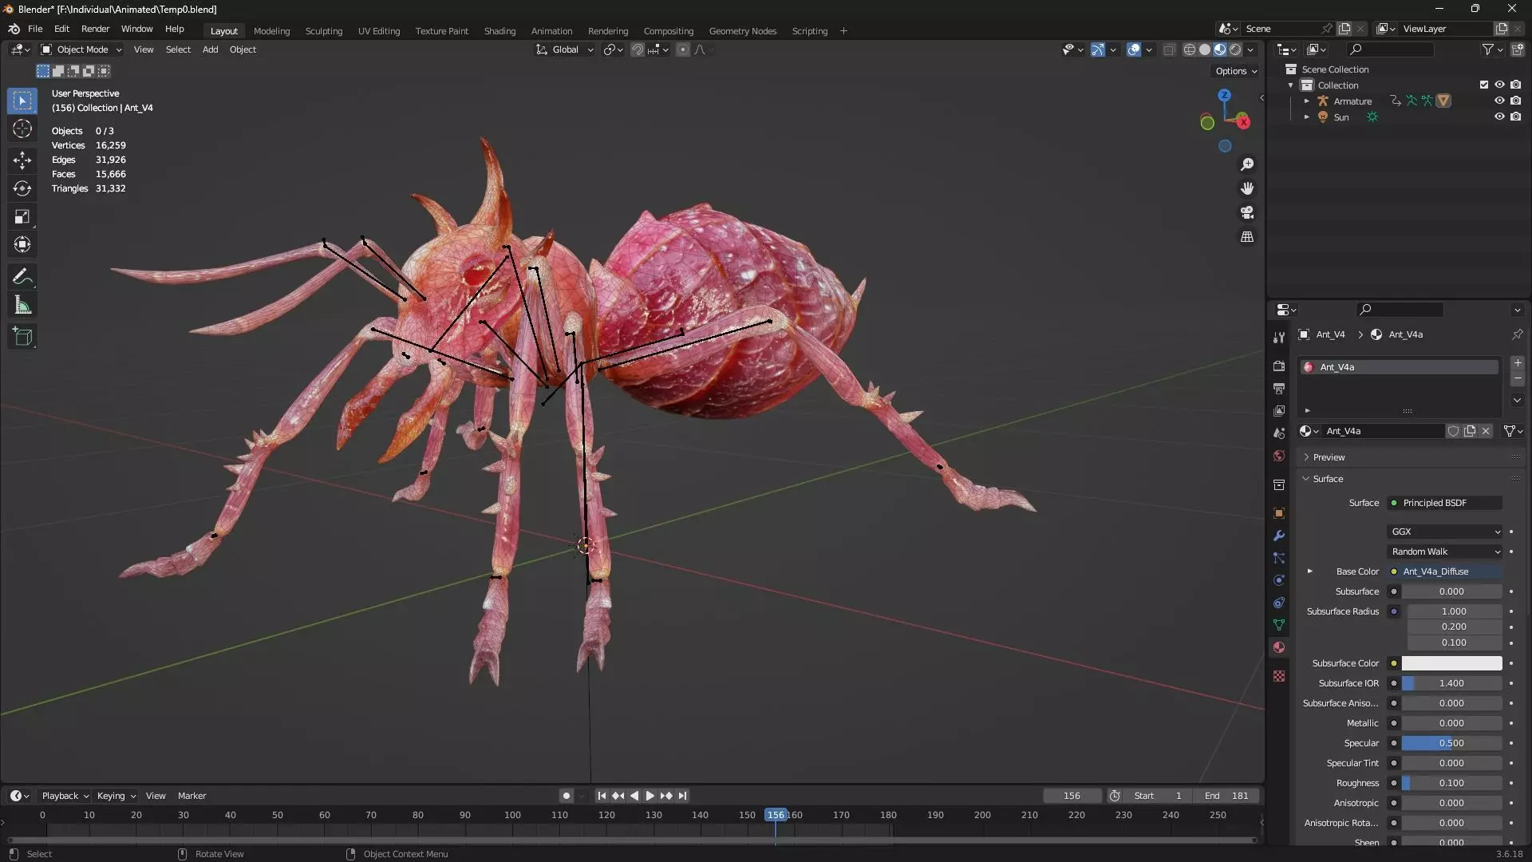Activate the Cursor tool
Screen dimensions: 1532x862
[22, 129]
